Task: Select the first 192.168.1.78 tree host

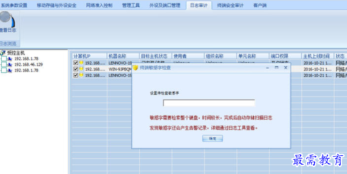Action: coord(26,58)
